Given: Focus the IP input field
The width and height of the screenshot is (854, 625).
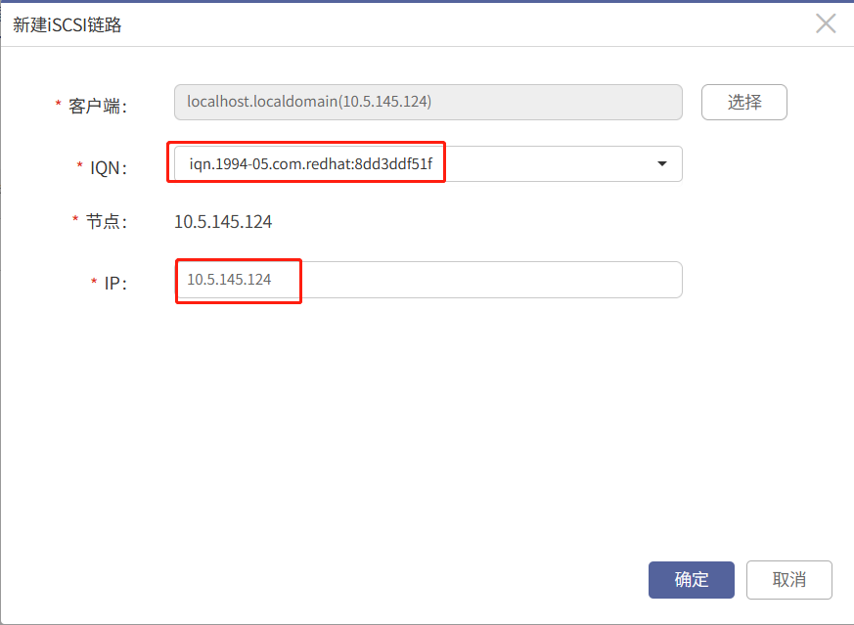Looking at the screenshot, I should 428,280.
